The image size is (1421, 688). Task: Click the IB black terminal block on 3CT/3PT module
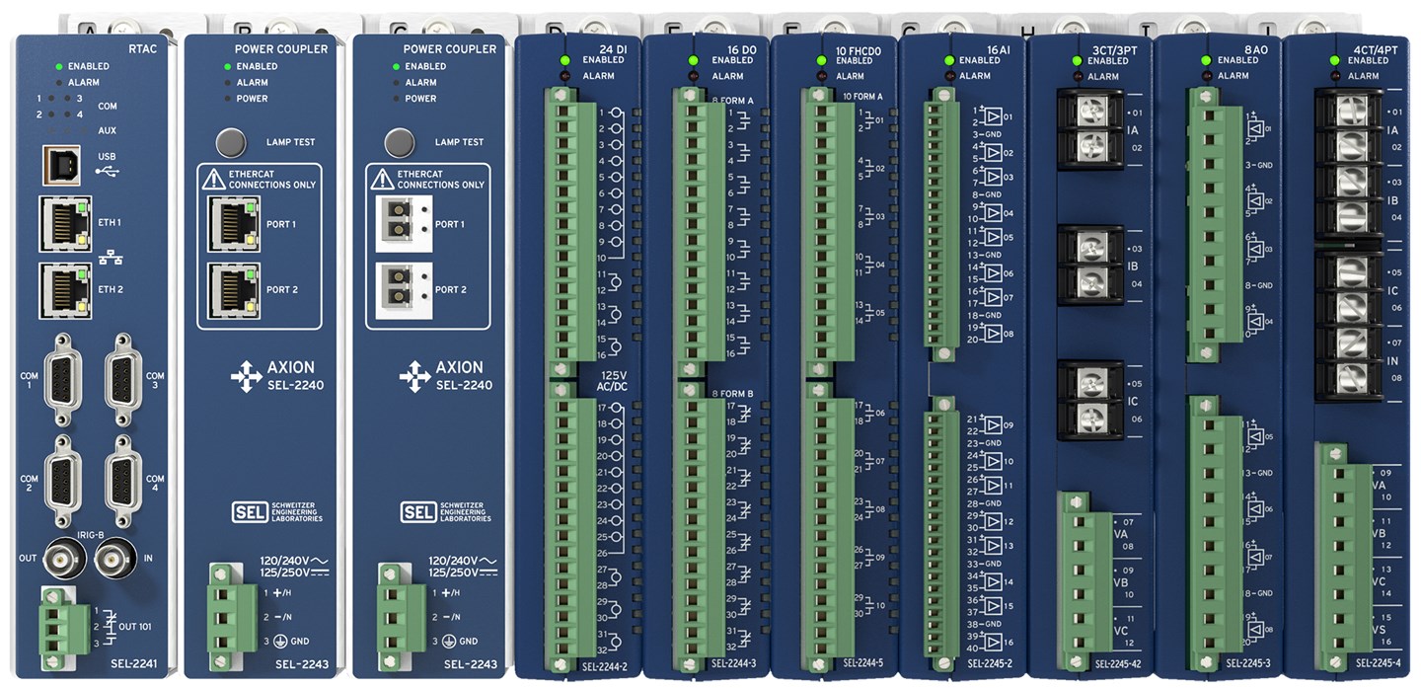click(x=1088, y=266)
